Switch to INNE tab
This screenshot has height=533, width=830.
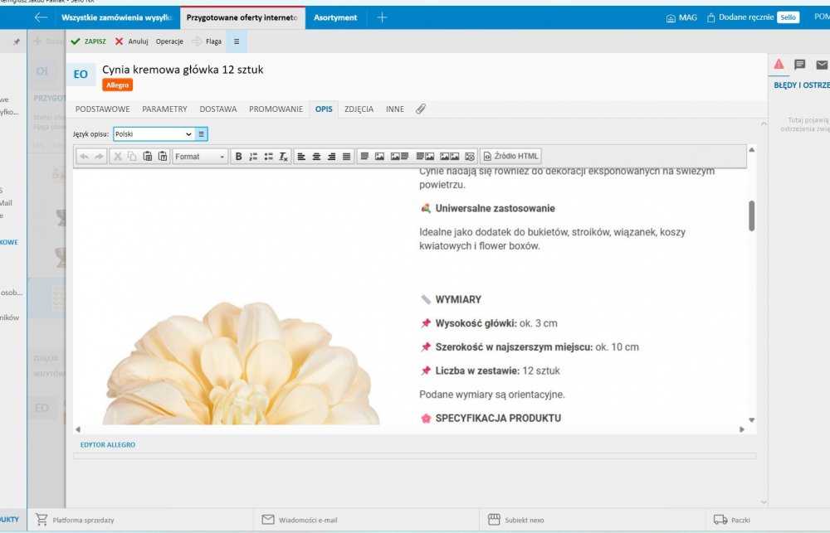[x=395, y=109]
